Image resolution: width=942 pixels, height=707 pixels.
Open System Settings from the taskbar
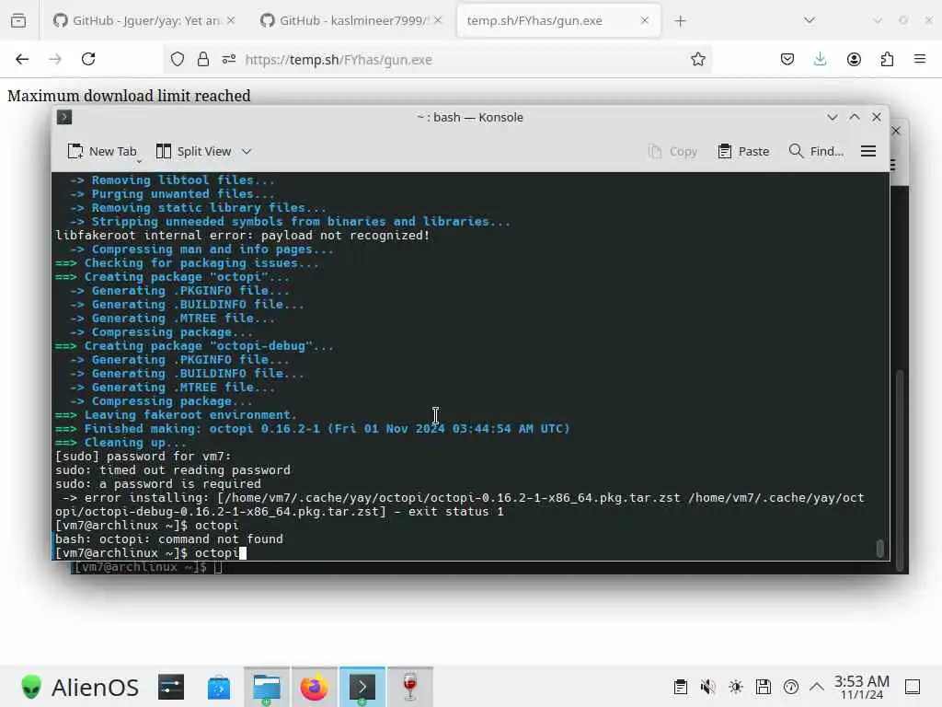170,687
